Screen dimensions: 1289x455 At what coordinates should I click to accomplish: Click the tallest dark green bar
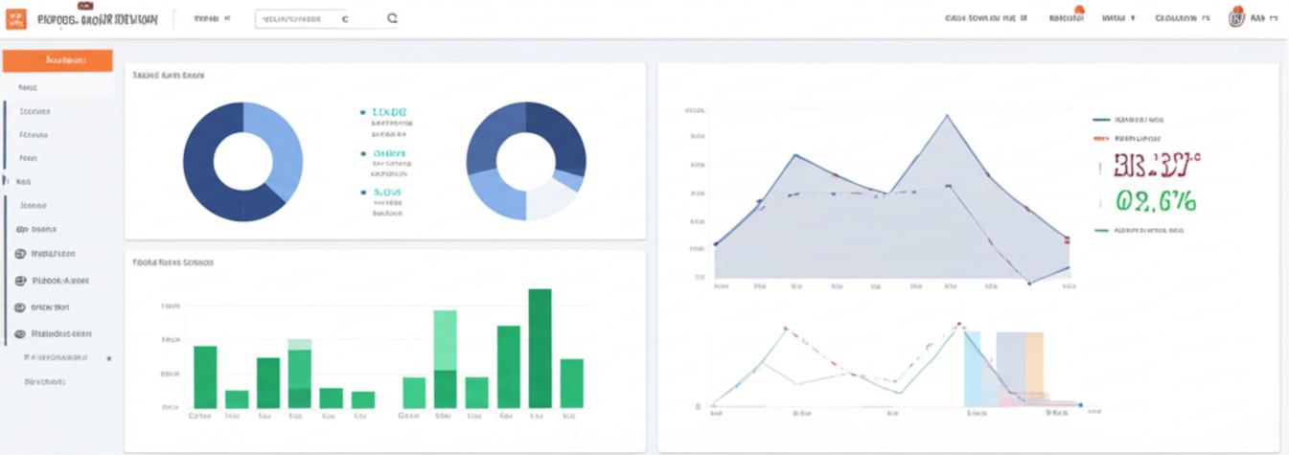[x=540, y=349]
